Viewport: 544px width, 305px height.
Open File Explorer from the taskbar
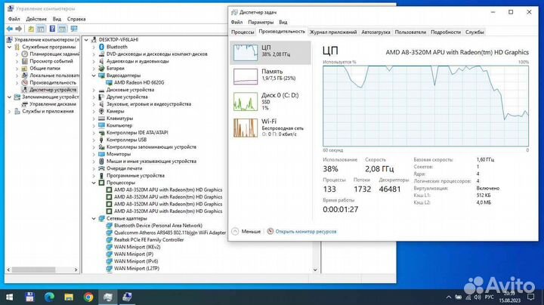69,297
